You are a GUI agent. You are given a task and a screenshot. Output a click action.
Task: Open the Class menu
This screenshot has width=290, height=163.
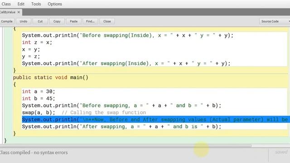(x=6, y=4)
